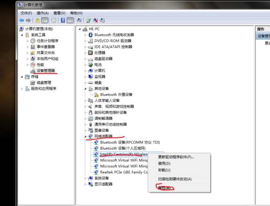This screenshot has height=206, width=270.
Task: Collapse the 网络适配器 category
Action: [x=85, y=137]
